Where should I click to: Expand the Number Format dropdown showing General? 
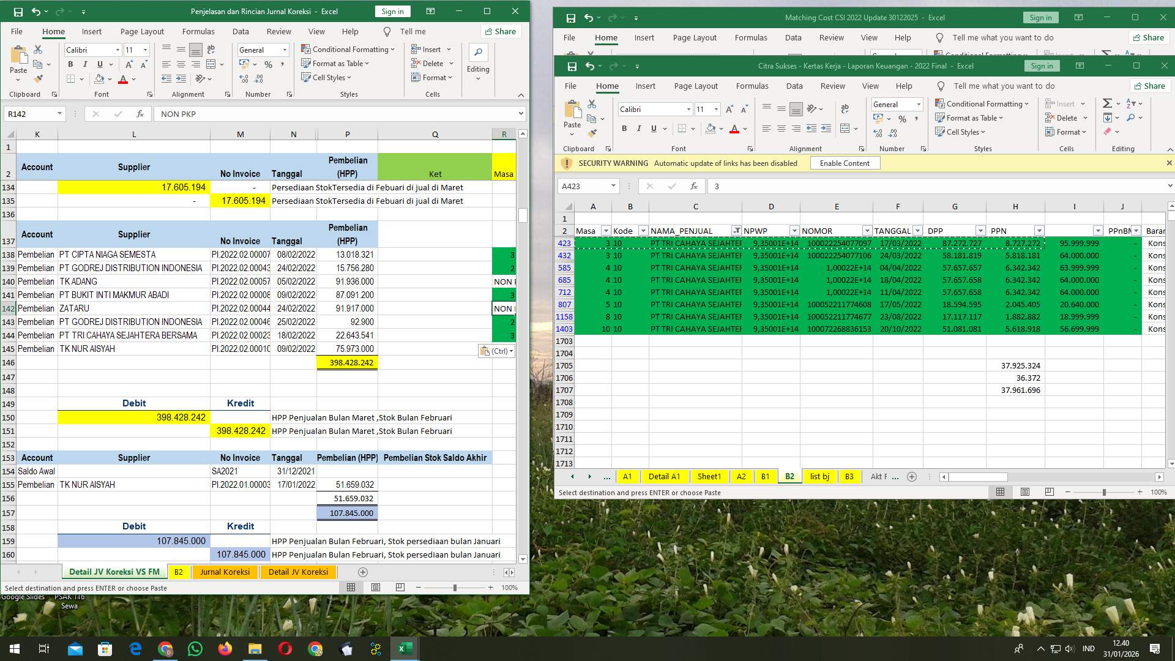pyautogui.click(x=918, y=104)
